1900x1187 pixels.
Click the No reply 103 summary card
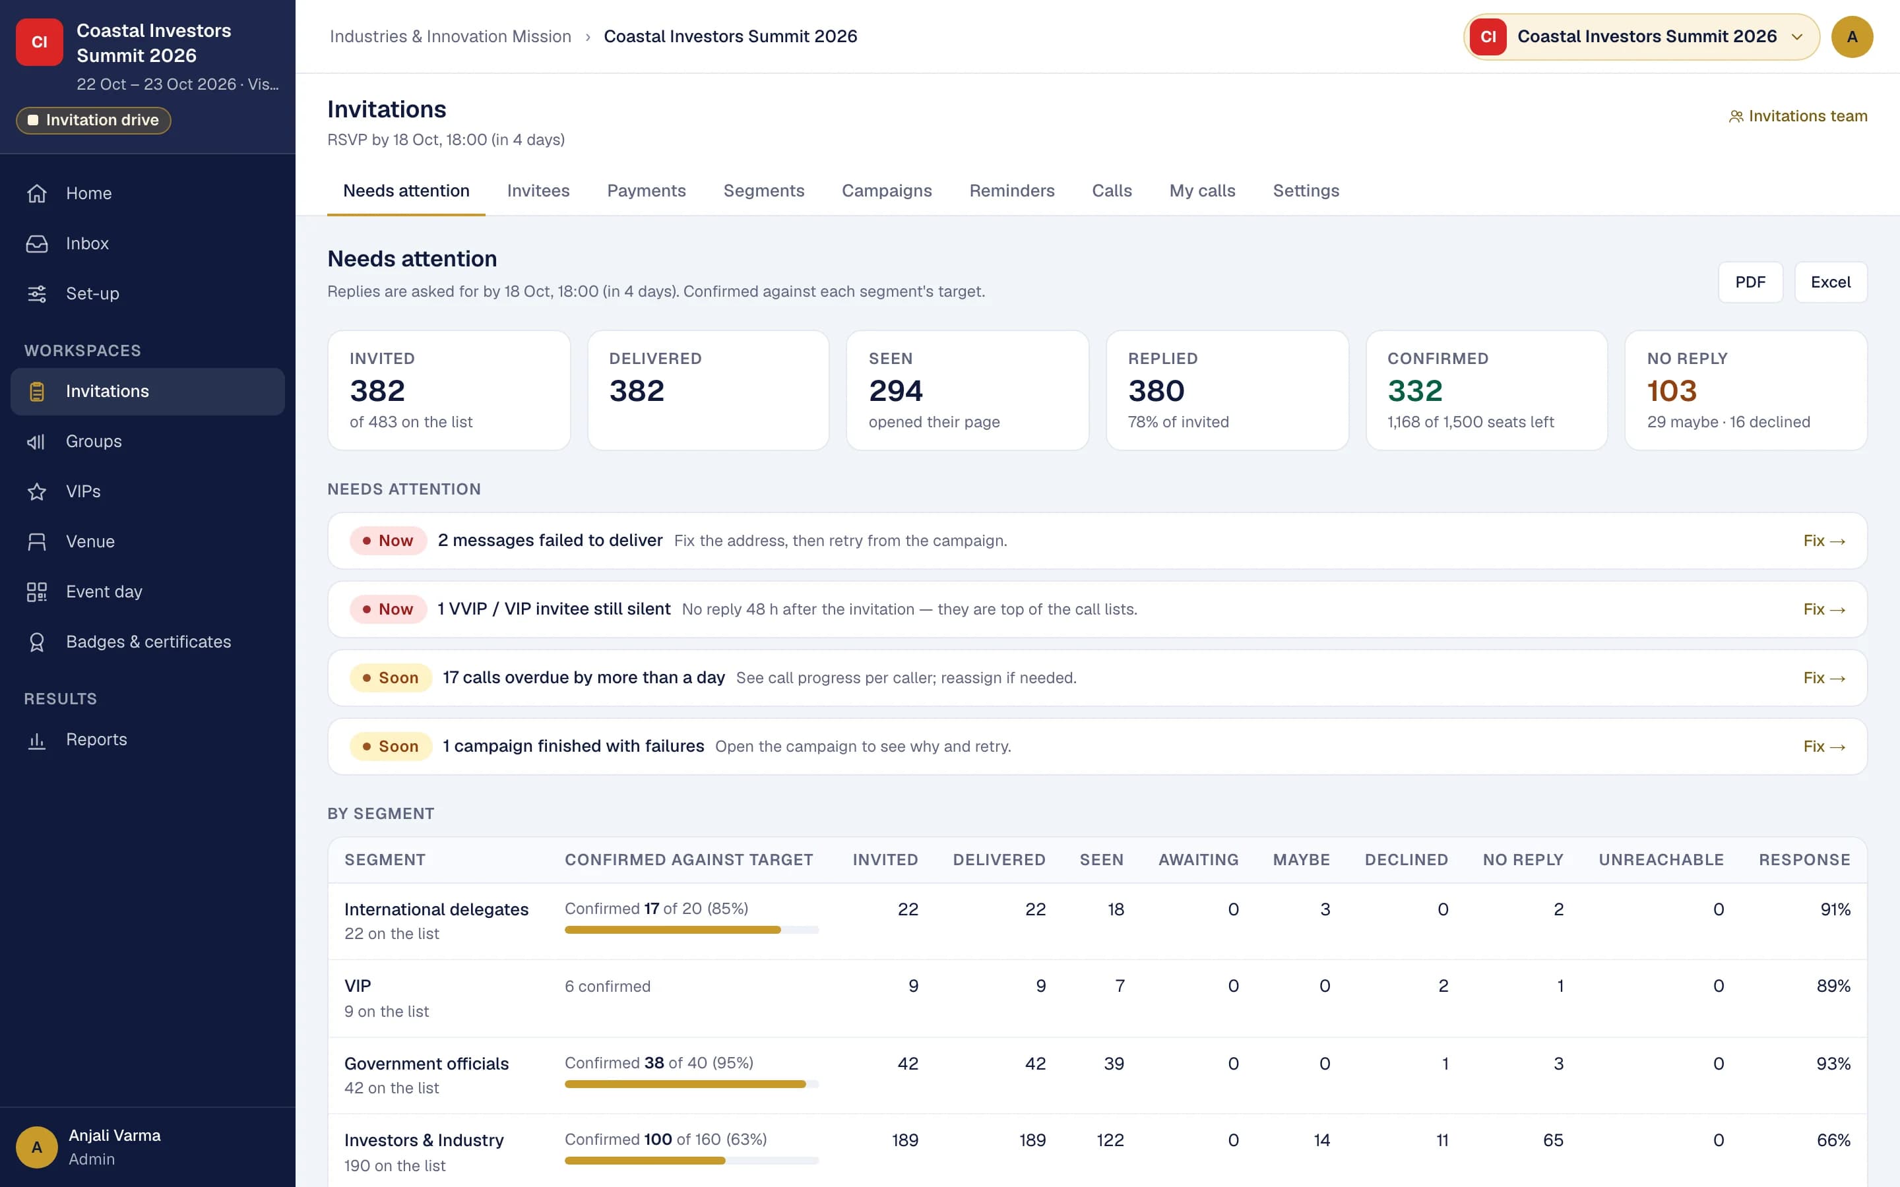[x=1746, y=390]
